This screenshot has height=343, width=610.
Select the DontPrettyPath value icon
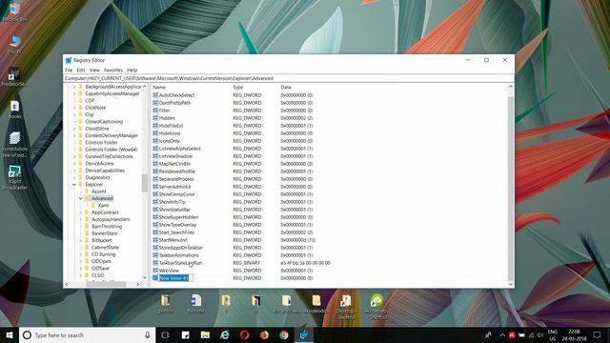tap(155, 103)
